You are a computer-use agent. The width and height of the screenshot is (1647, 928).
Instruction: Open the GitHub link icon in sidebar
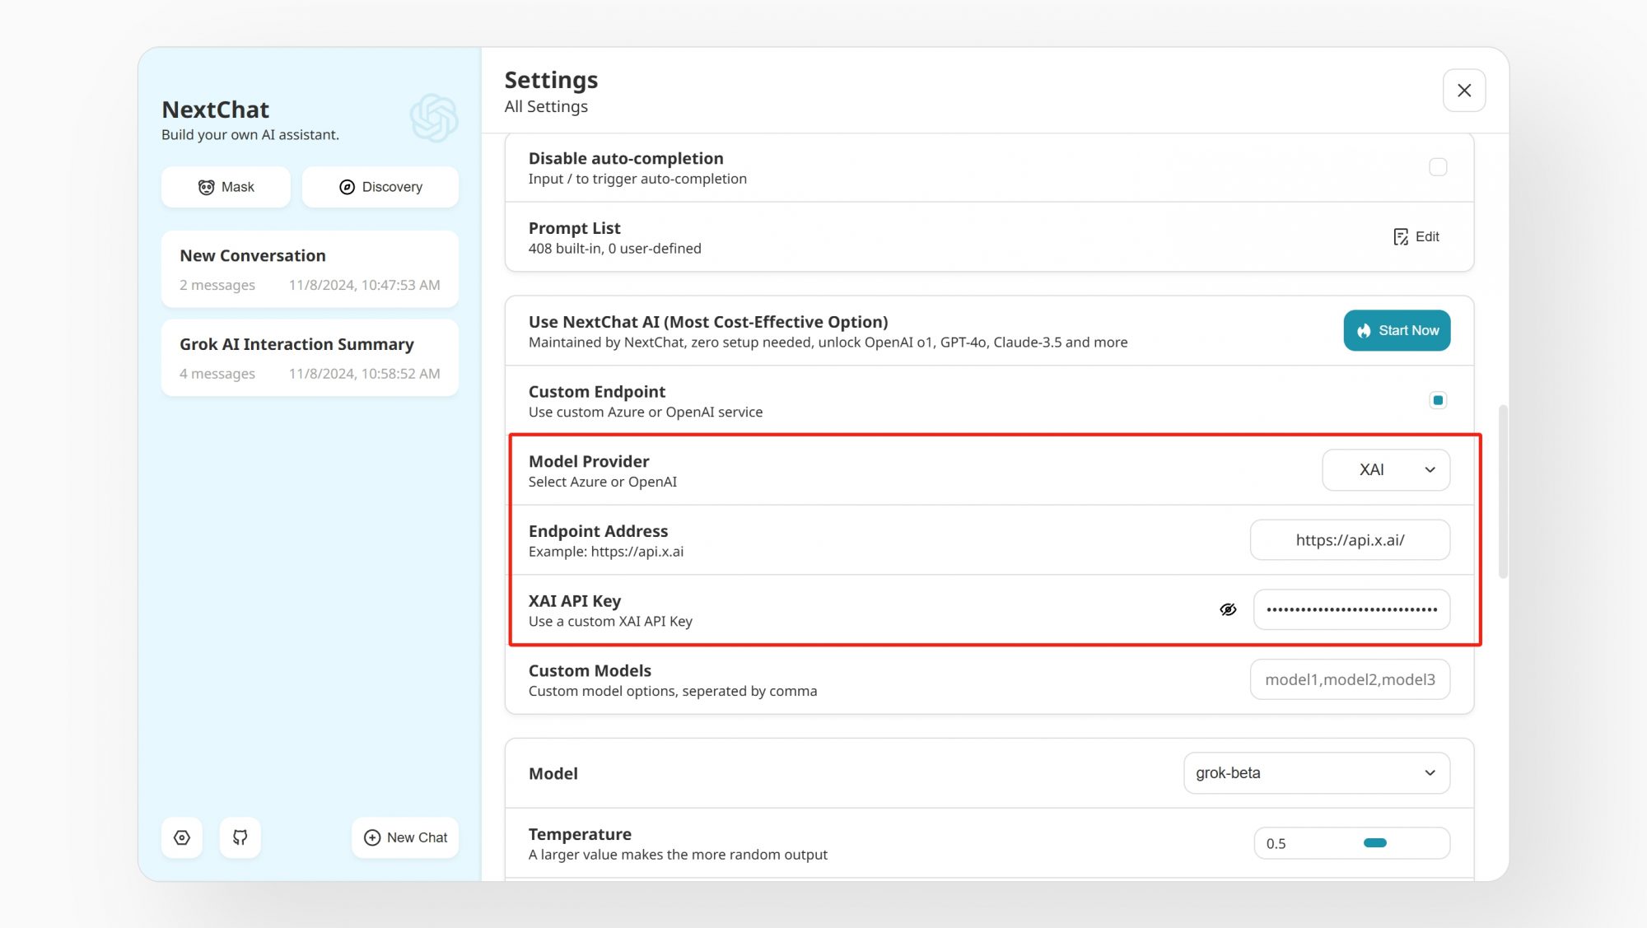click(x=240, y=837)
